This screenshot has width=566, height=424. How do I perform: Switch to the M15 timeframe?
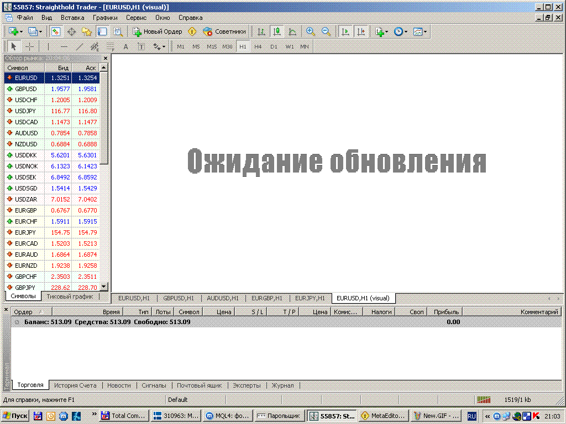[x=212, y=46]
